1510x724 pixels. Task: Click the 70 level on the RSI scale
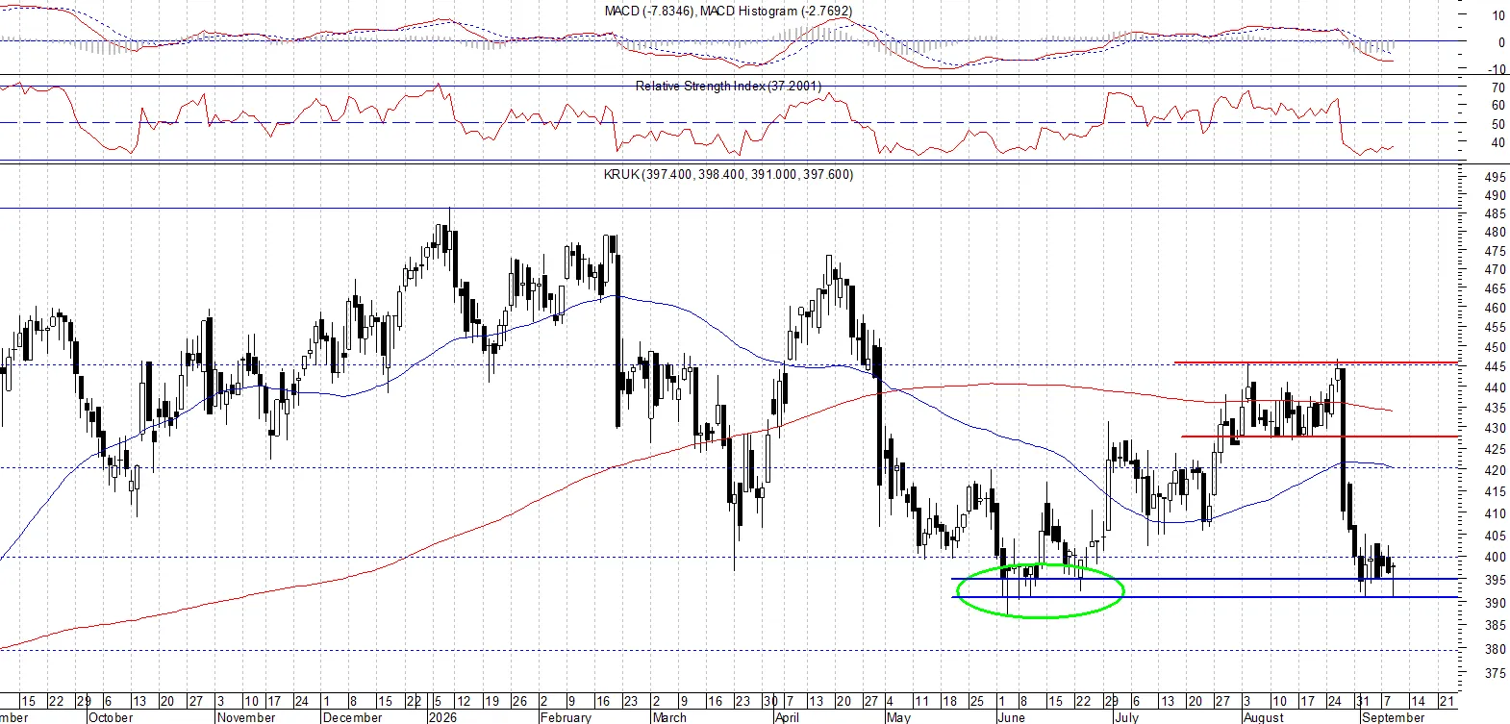pyautogui.click(x=1498, y=87)
